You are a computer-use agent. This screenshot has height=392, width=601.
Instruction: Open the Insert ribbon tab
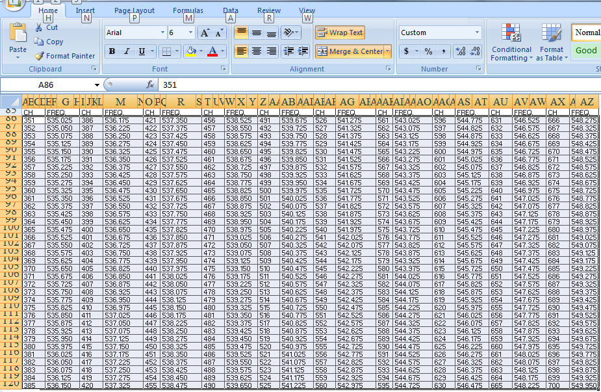(x=85, y=10)
